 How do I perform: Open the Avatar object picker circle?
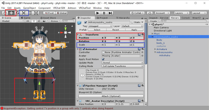tap(142, 56)
